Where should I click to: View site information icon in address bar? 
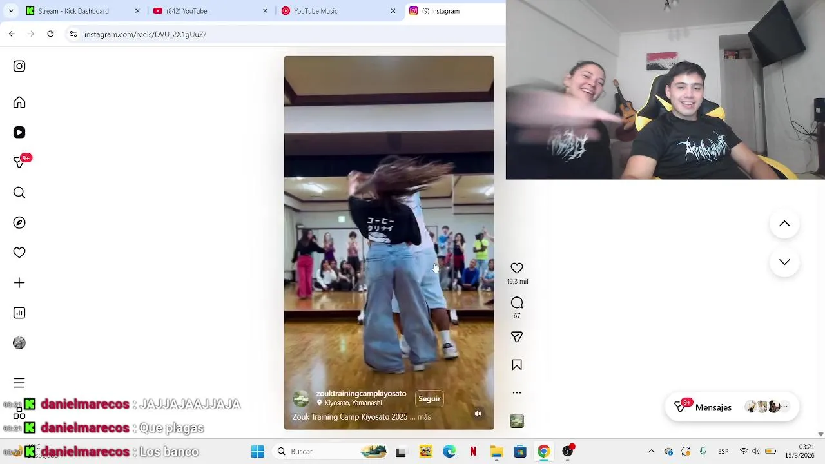[73, 34]
